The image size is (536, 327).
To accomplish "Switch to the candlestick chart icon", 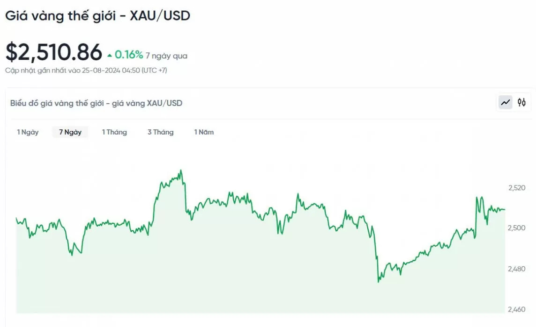I will (521, 102).
